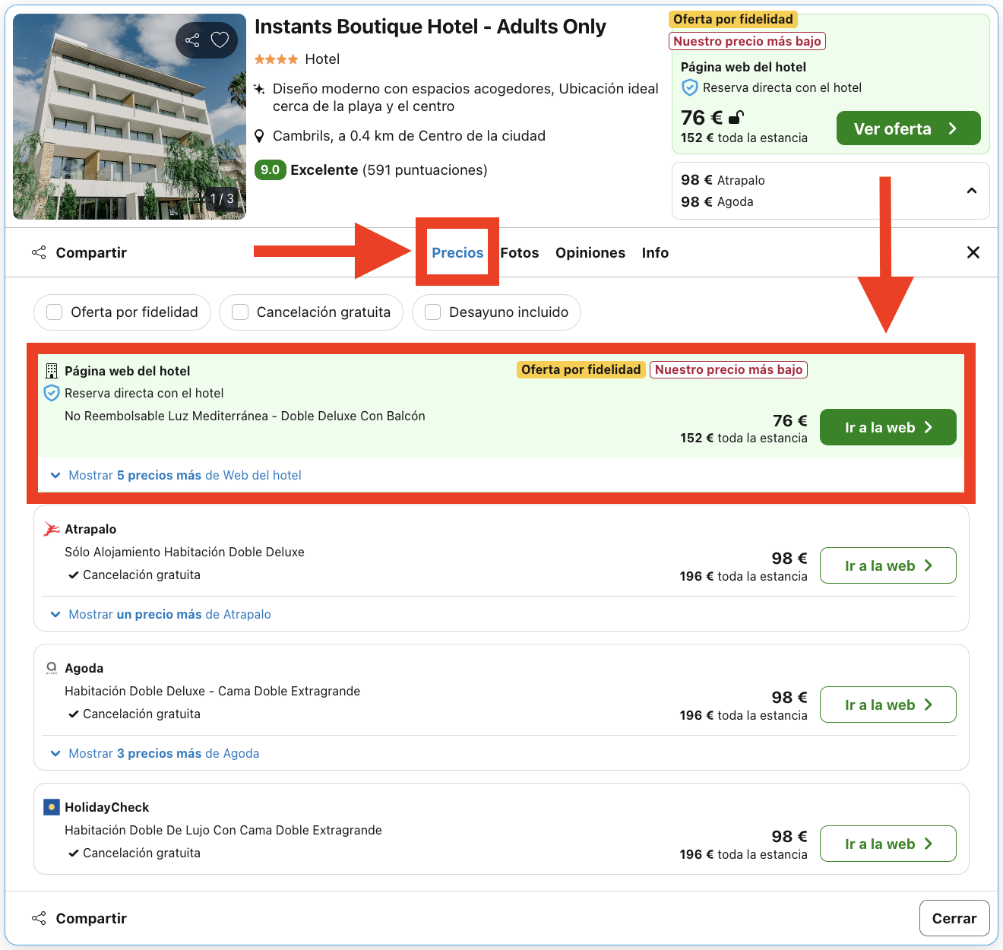
Task: Click the HolidayCheck logo icon
Action: click(51, 806)
